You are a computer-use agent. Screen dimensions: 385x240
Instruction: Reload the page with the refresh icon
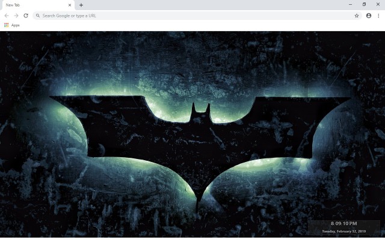26,16
